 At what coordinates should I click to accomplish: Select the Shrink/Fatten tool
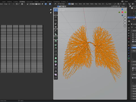[x=56, y=71]
